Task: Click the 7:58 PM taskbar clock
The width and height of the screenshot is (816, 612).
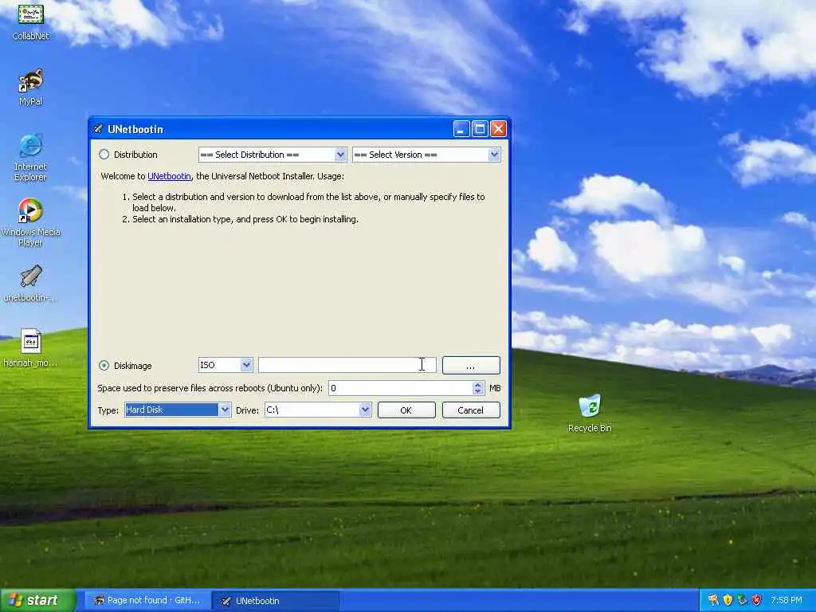Action: pos(787,600)
